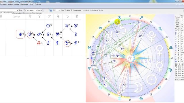184x103 pixels.
Task: Click the Saturn year ruler icon
Action: 65,10
